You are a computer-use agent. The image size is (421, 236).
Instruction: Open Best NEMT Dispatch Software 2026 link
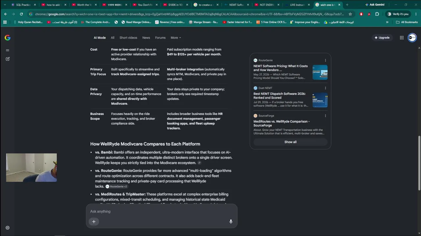(x=280, y=96)
